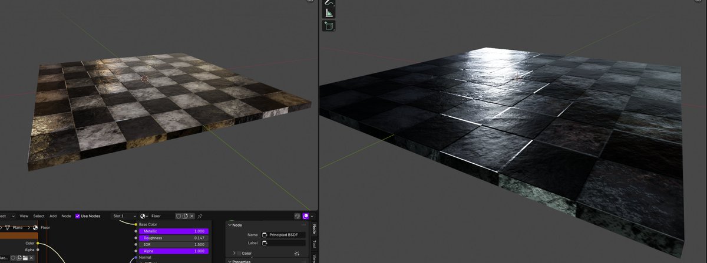Click the Normal input socket
707x263 pixels.
tap(136, 258)
